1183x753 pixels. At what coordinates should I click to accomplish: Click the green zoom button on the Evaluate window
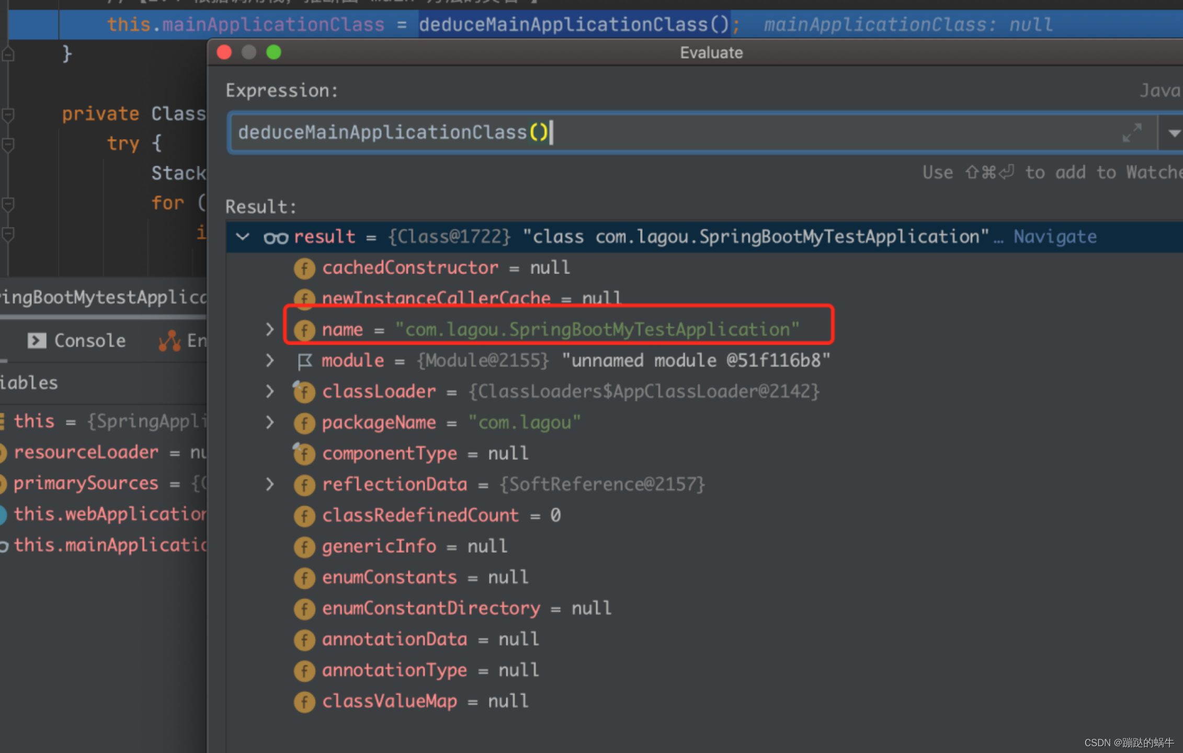click(274, 52)
